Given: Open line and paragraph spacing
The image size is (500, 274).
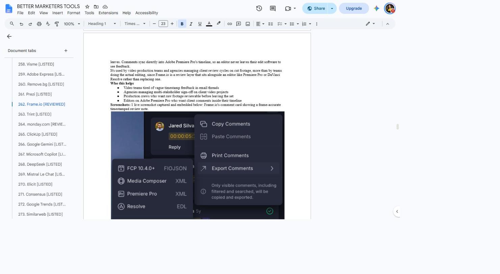Looking at the screenshot, I should 270,24.
